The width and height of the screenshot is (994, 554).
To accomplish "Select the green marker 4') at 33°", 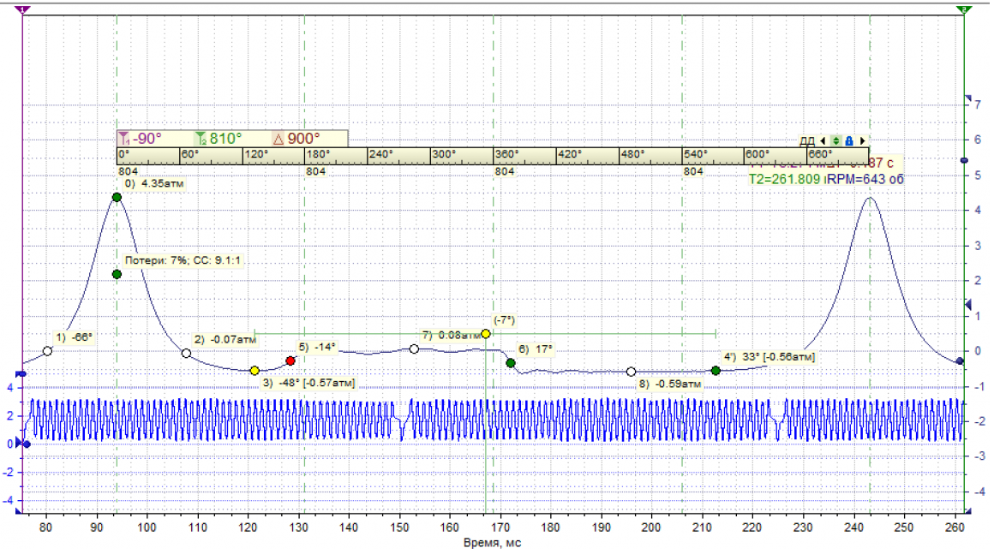I will tap(716, 371).
